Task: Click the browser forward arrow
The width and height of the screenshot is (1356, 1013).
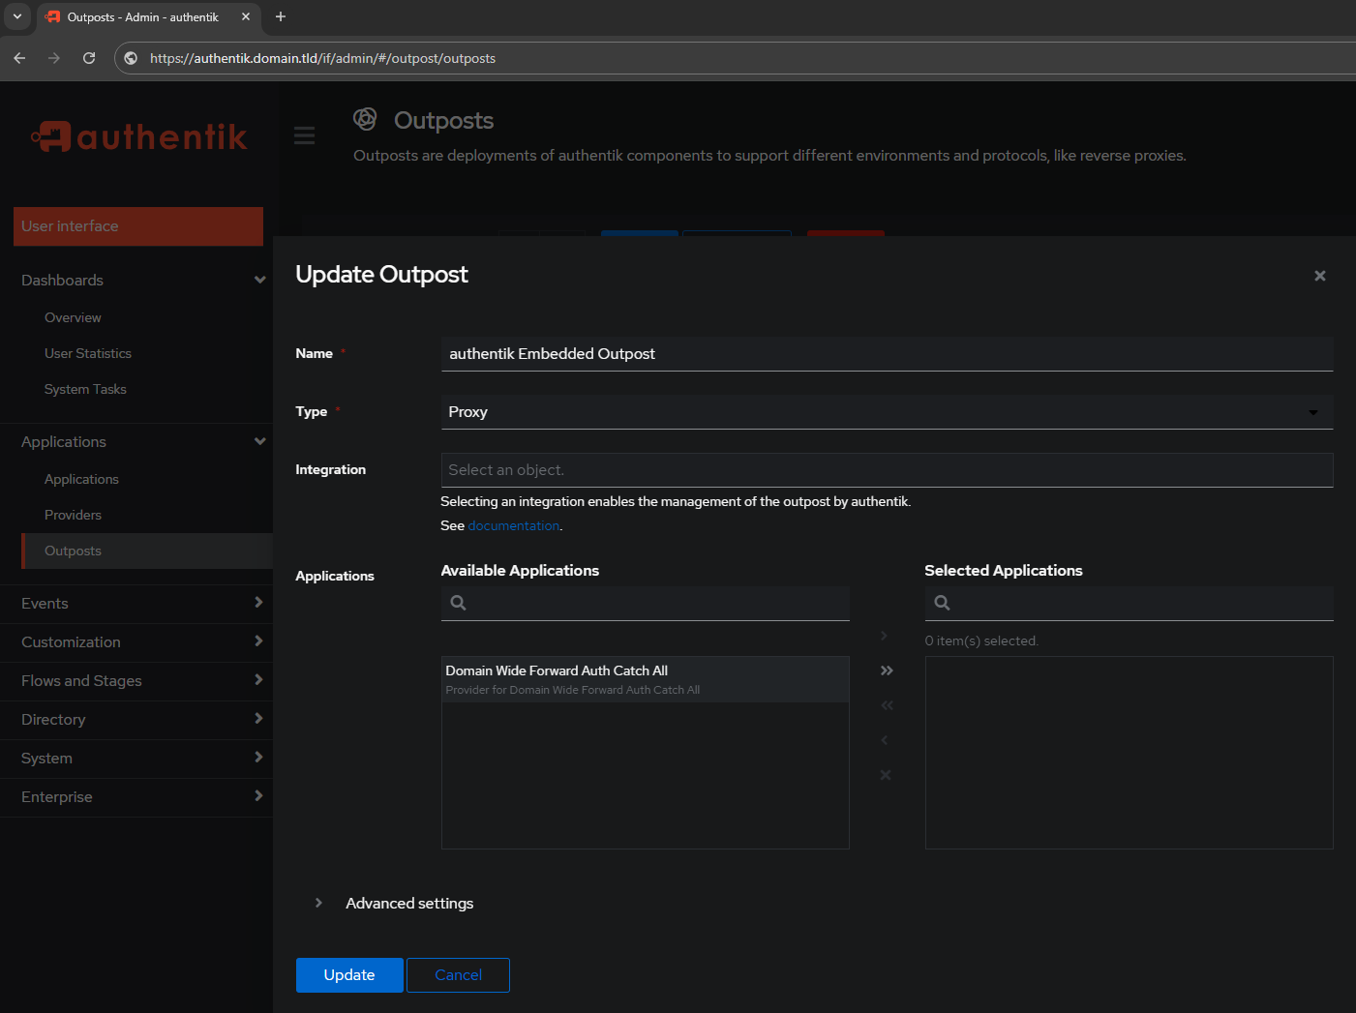Action: point(54,58)
